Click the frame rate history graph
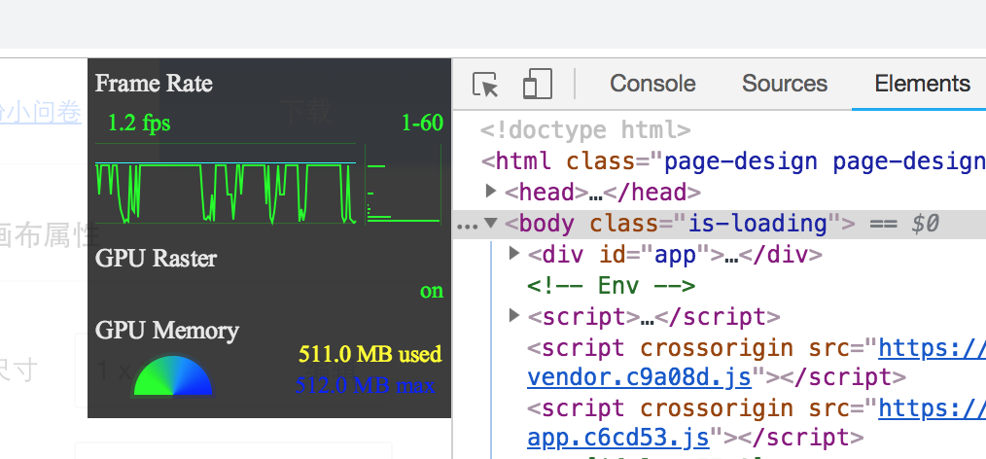Screen dimensions: 986x459 point(226,184)
